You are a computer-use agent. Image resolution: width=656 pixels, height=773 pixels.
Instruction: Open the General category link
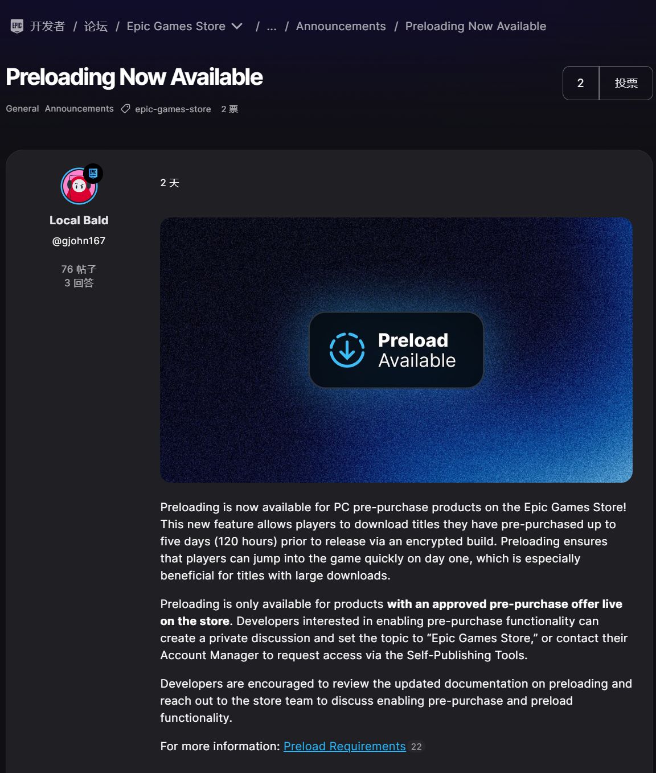(x=22, y=109)
